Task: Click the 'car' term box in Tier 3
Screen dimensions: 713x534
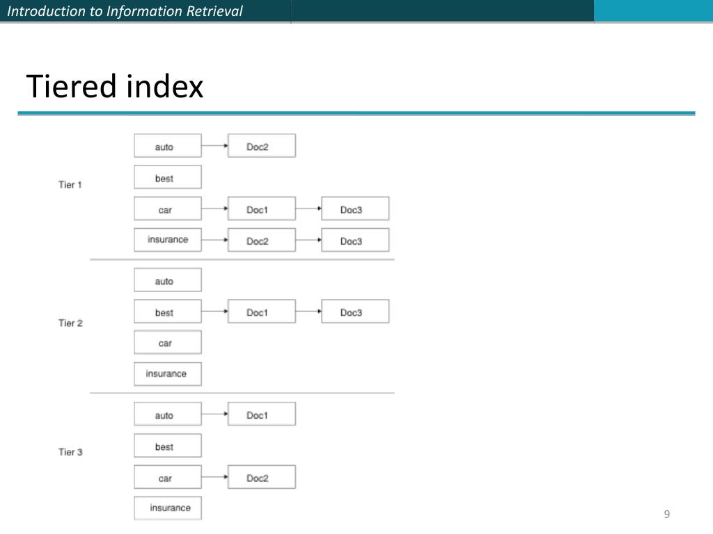Action: pyautogui.click(x=168, y=477)
